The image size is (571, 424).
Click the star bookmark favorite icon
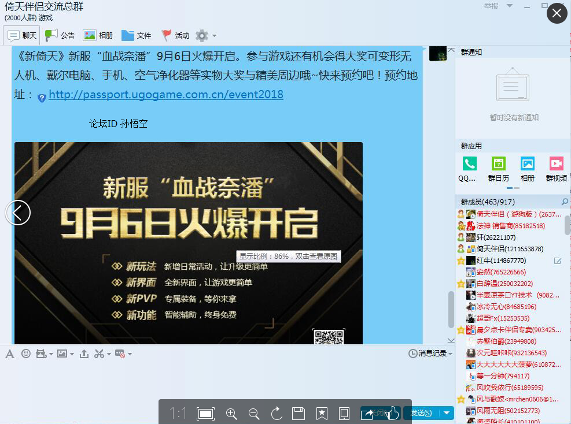click(x=322, y=414)
